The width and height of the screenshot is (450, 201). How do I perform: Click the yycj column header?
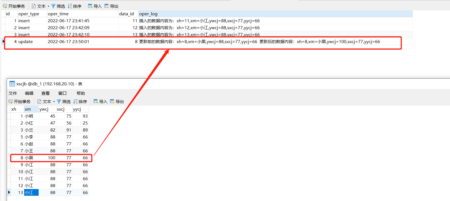click(x=81, y=109)
